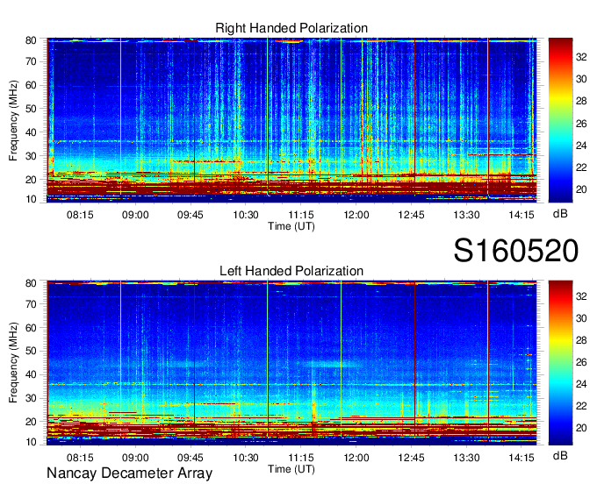Click the top plot's Time (UT) label
The width and height of the screenshot is (597, 484).
[291, 226]
